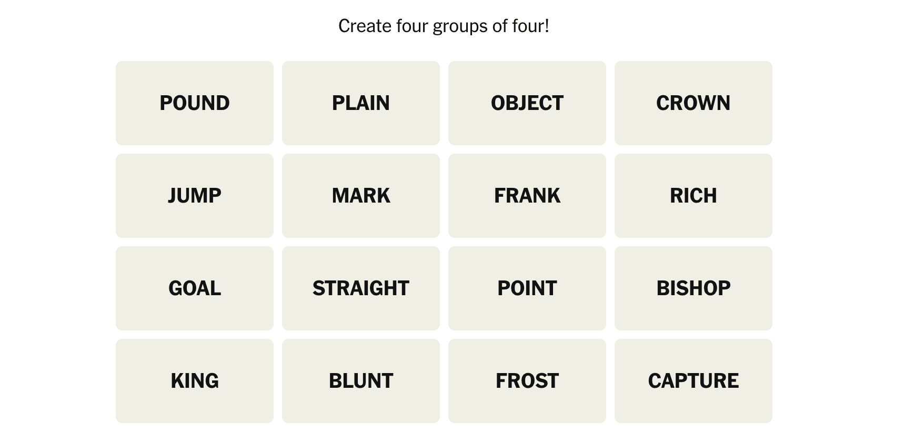Choose the RICH tile
Viewport: 904px width, 442px height.
pyautogui.click(x=694, y=196)
